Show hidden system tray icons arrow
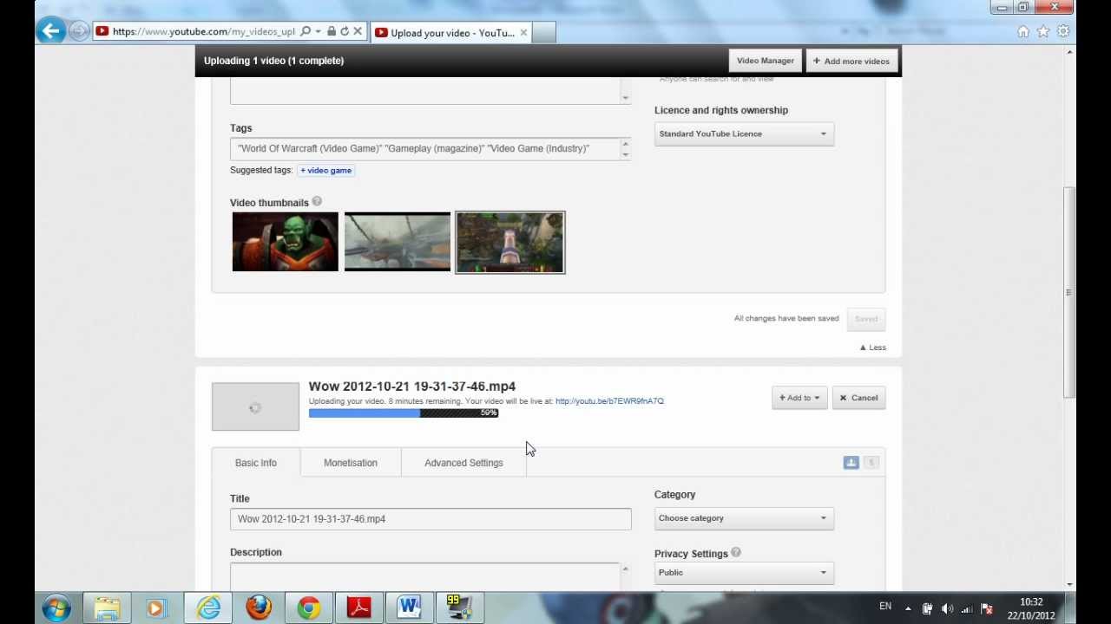 908,608
